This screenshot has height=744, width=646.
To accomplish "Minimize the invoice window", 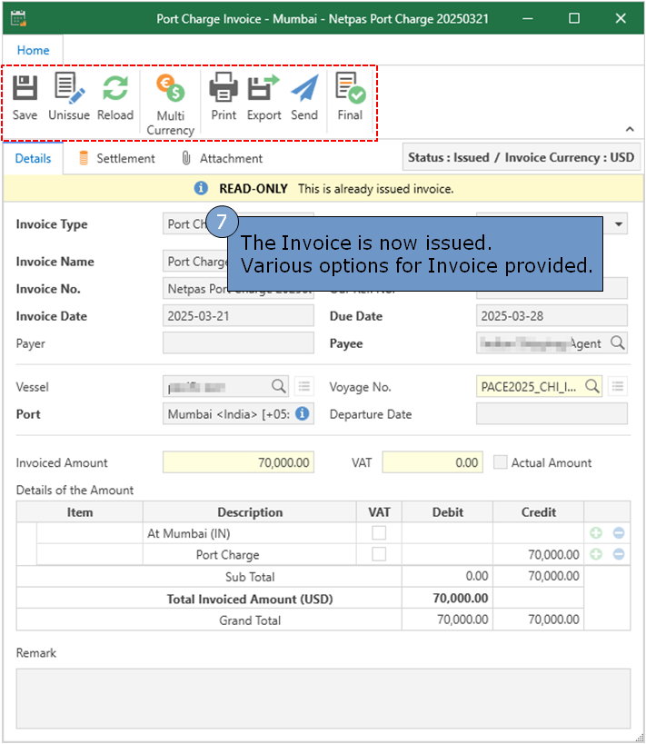I will (x=527, y=18).
